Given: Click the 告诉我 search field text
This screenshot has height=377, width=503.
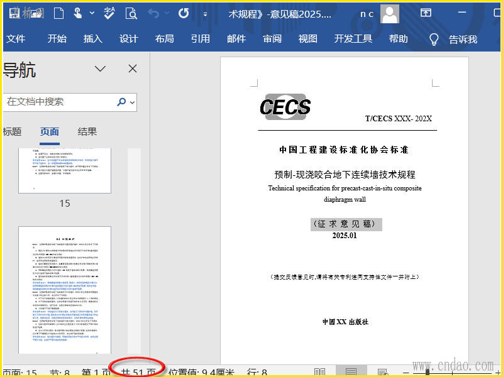Looking at the screenshot, I should click(463, 40).
